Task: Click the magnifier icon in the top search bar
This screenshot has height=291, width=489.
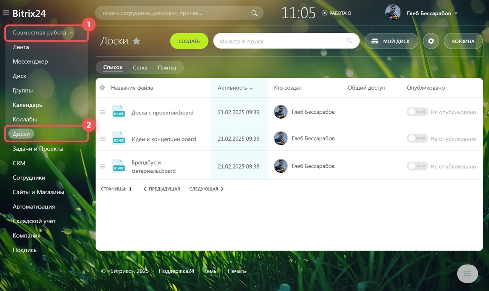Action: (x=254, y=13)
